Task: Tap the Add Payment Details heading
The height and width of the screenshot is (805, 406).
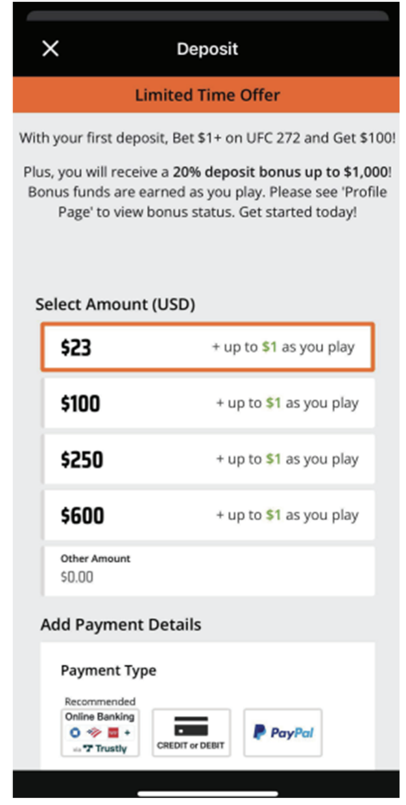Action: coord(121,625)
